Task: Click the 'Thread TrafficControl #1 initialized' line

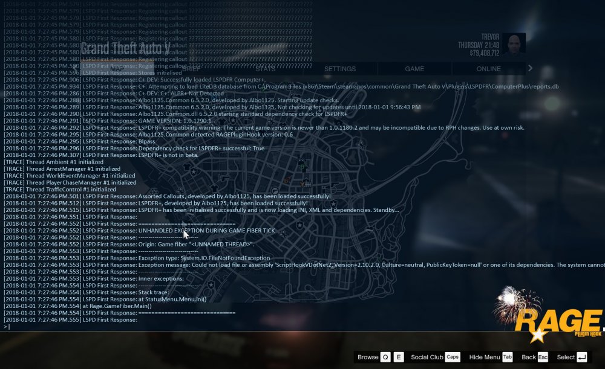Action: pyautogui.click(x=60, y=189)
